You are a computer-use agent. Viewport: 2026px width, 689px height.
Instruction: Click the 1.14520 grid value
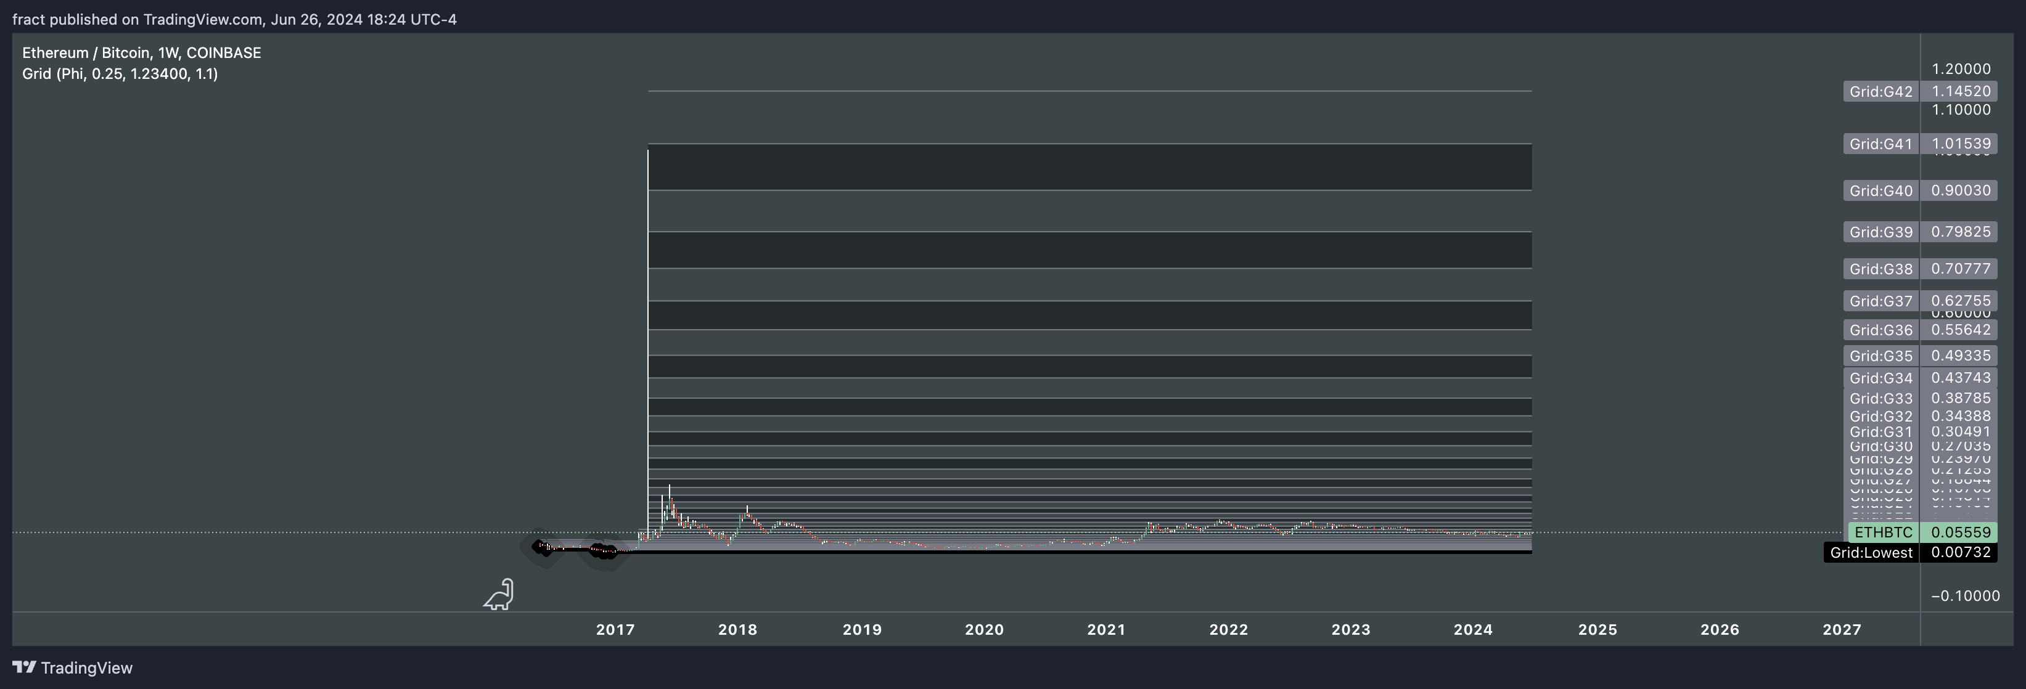tap(1960, 91)
